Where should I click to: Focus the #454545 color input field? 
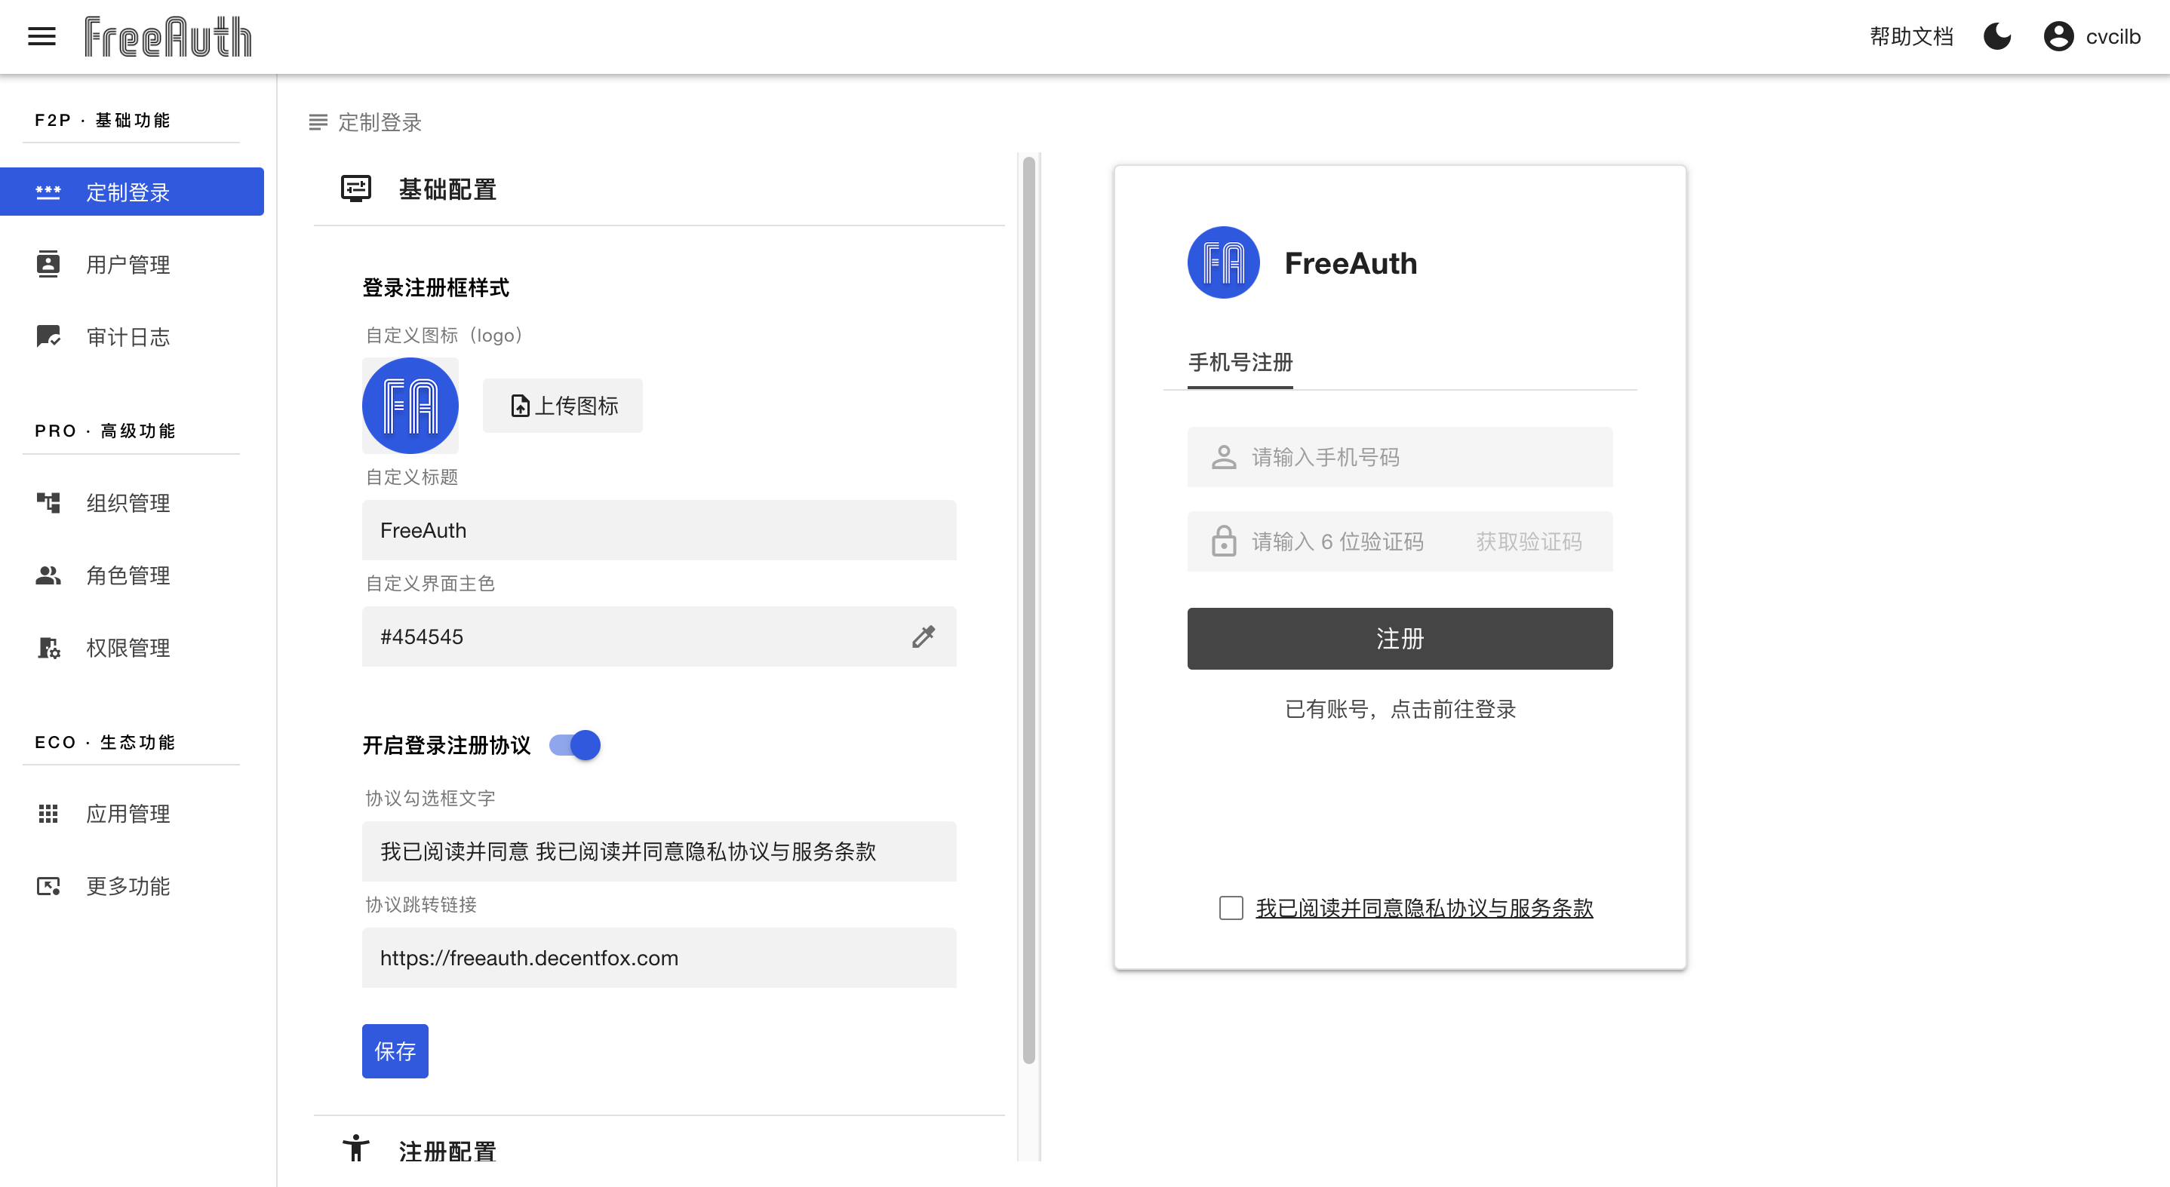[659, 636]
